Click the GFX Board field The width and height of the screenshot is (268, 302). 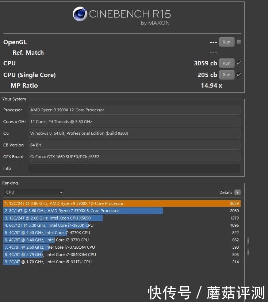134,157
